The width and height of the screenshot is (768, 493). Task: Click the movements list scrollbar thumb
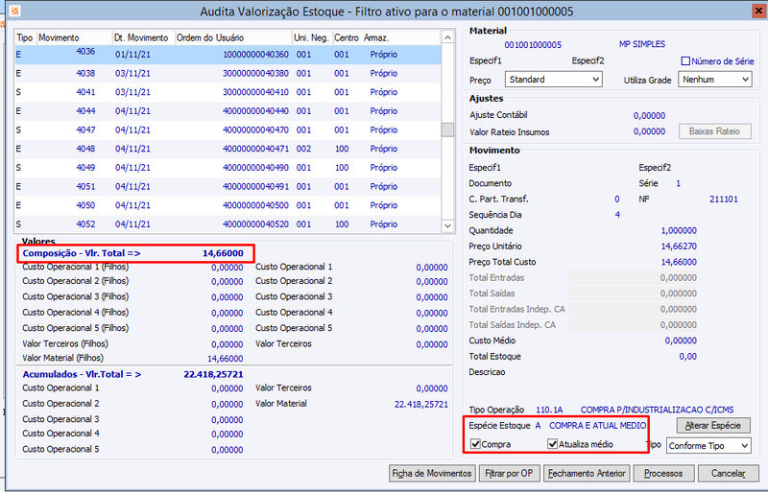447,129
